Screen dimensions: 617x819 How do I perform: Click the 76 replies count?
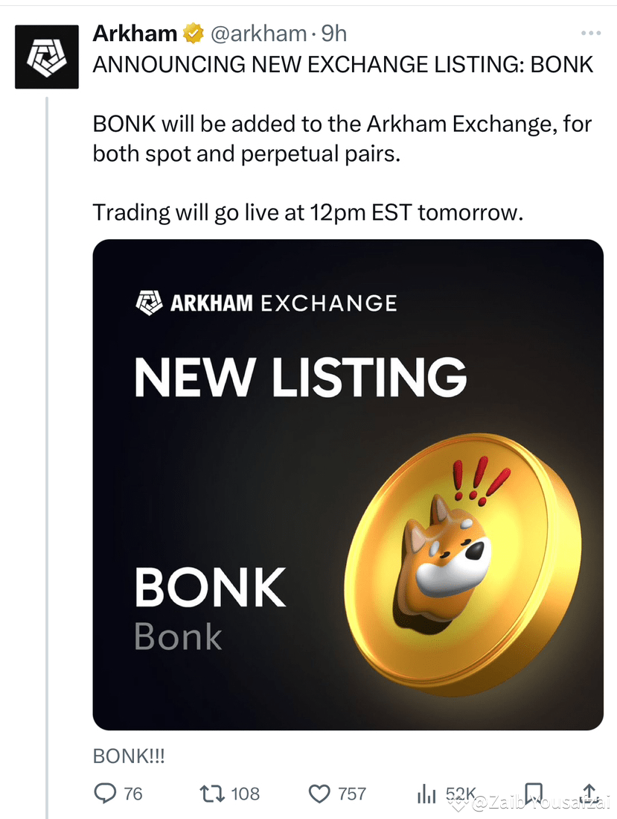pos(132,794)
